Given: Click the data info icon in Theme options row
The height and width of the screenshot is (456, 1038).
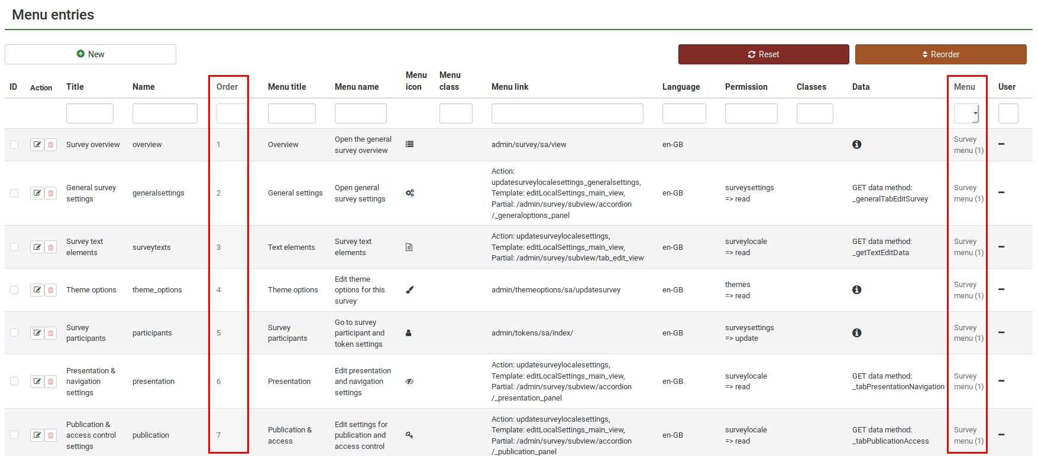Looking at the screenshot, I should (x=856, y=290).
